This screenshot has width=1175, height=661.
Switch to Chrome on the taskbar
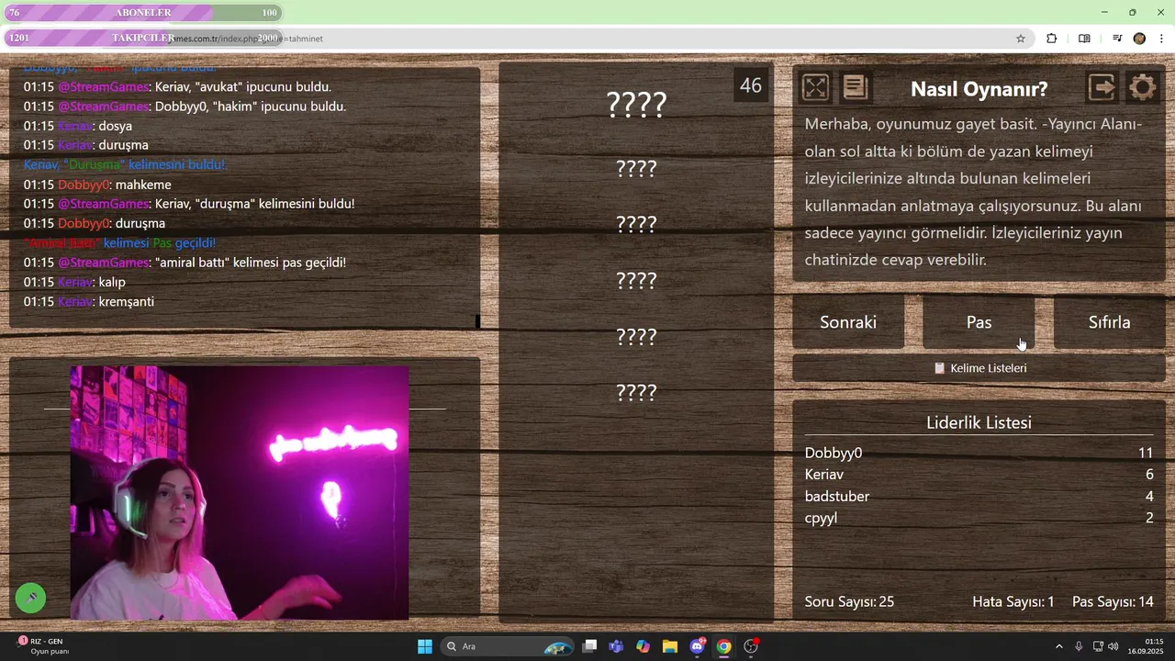[724, 646]
